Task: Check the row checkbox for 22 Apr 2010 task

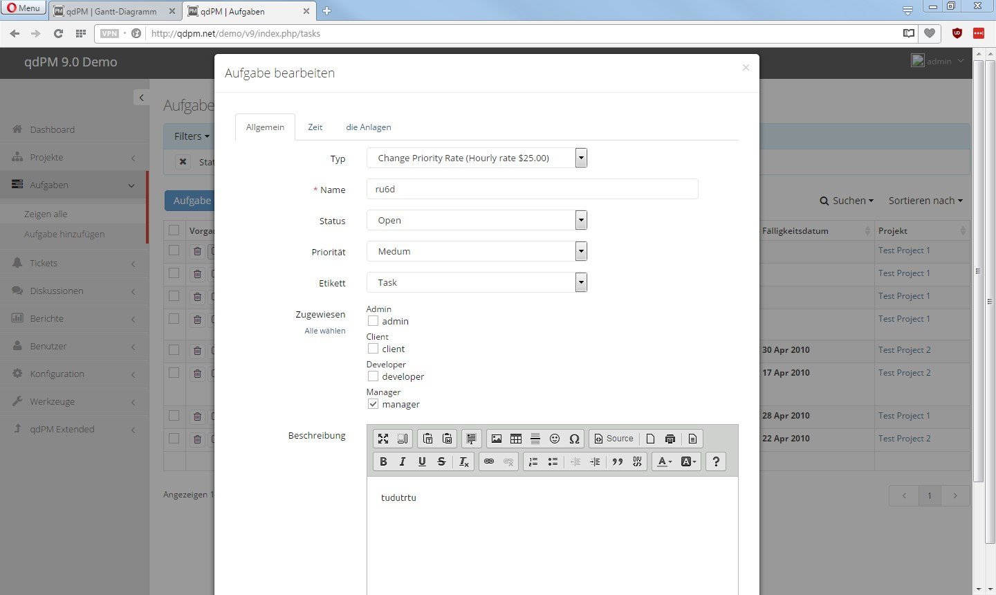Action: tap(174, 439)
